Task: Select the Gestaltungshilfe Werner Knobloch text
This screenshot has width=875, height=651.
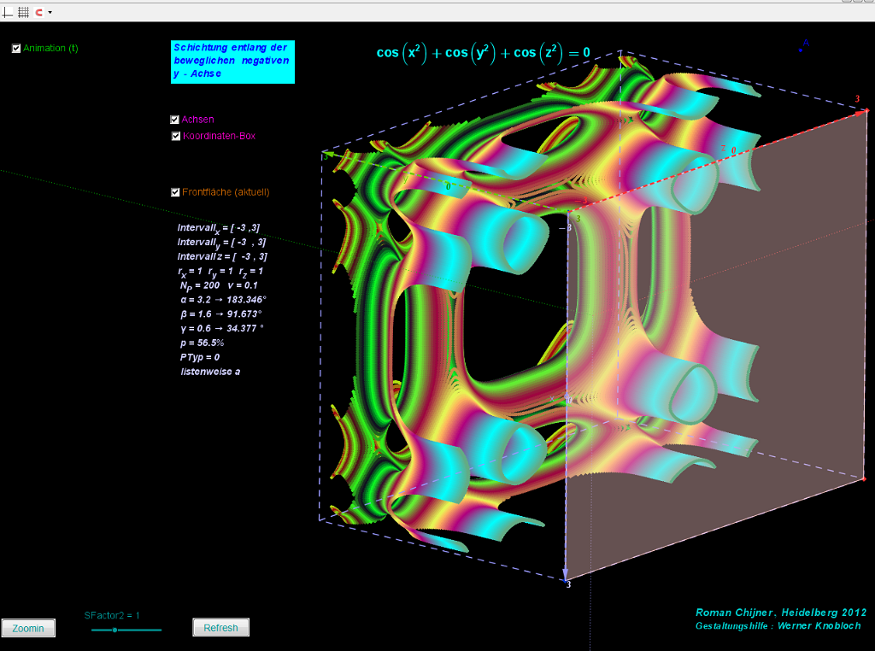Action: tap(778, 626)
